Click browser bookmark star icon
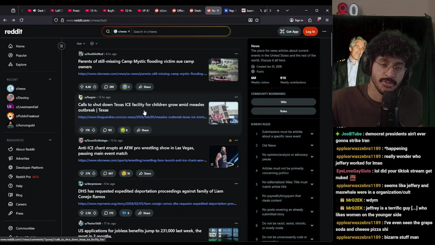The width and height of the screenshot is (435, 245). tap(257, 20)
